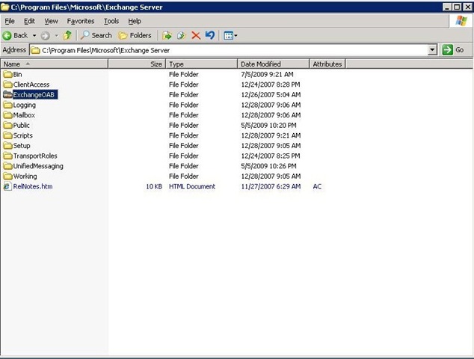Select the UnifiedMessaging folder icon

[x=7, y=166]
